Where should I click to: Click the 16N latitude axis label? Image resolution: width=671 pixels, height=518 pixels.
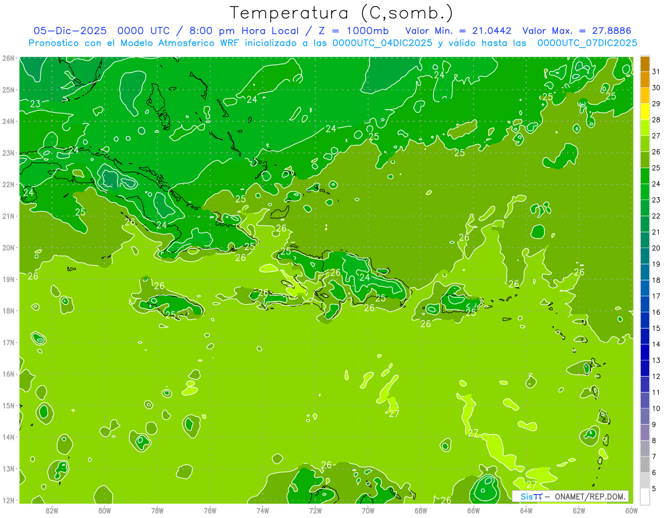(8, 374)
